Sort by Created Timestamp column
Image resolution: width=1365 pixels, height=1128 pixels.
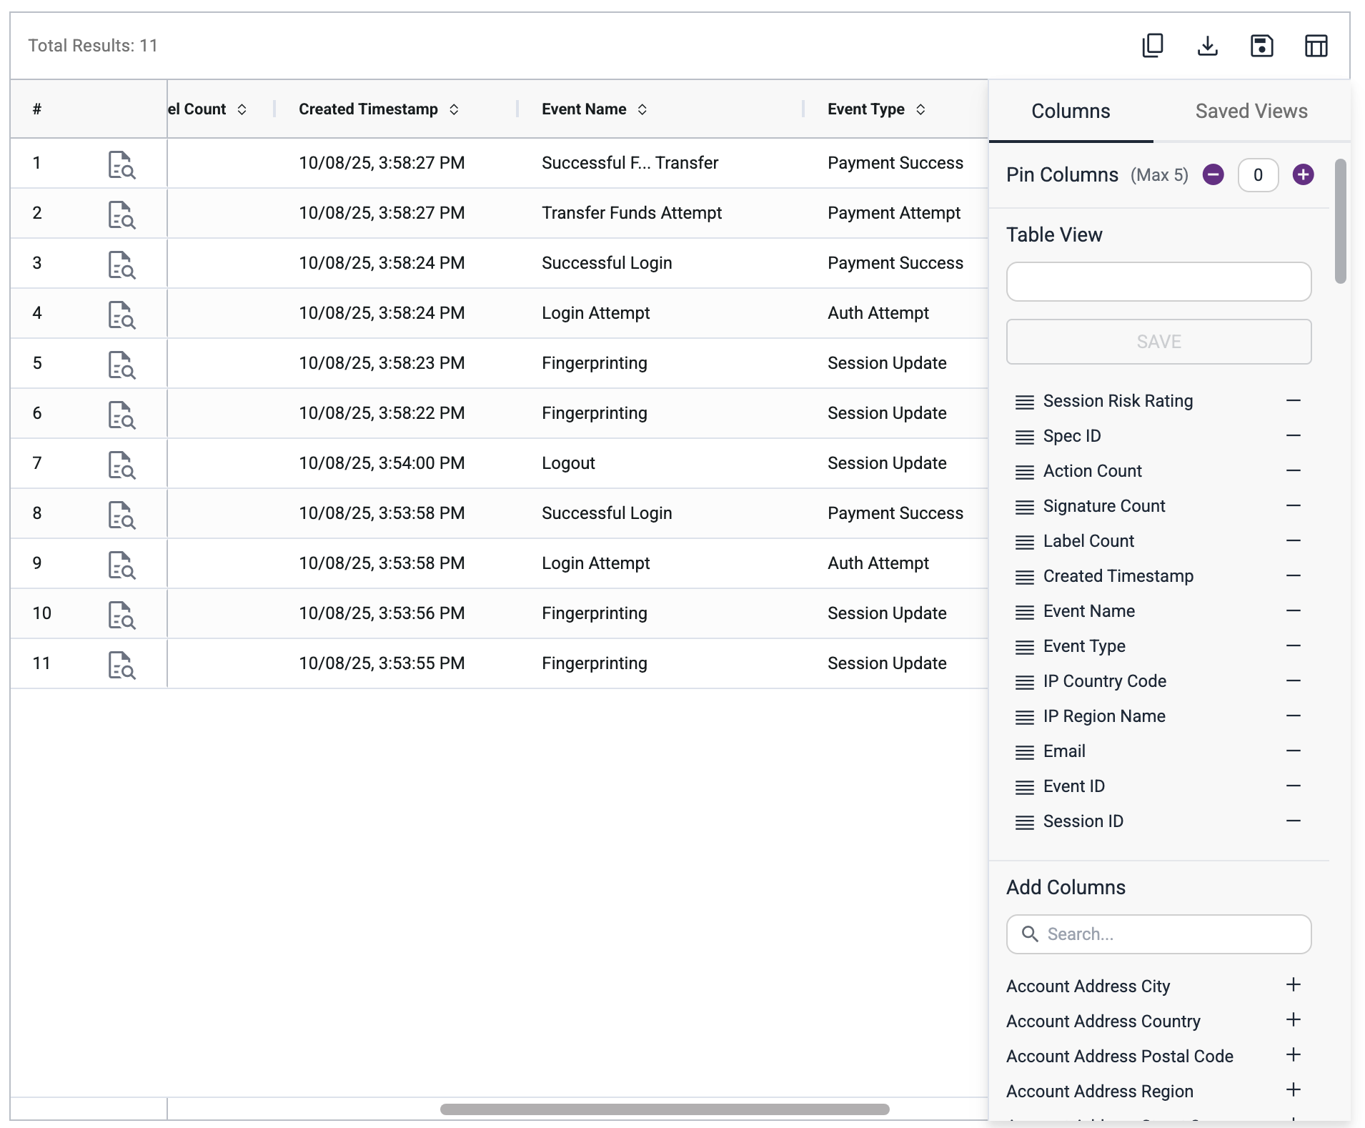click(454, 109)
